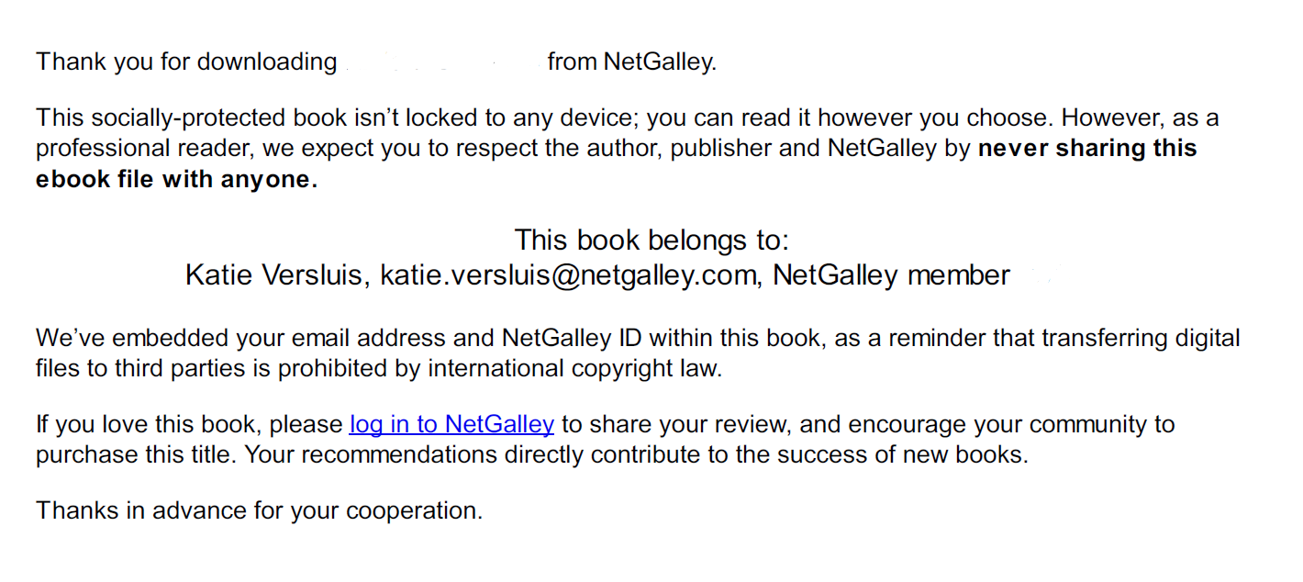This screenshot has width=1303, height=582.
Task: Click bold text "never sharing this"
Action: coord(1087,148)
